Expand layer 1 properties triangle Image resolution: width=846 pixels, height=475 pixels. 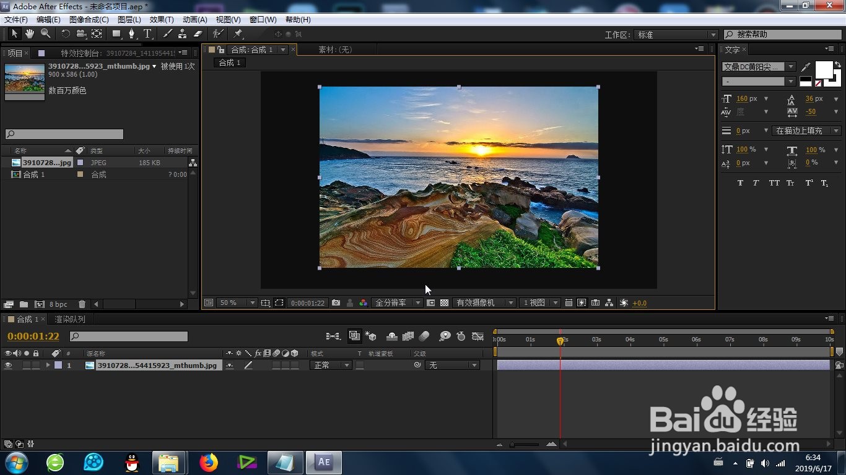coord(48,366)
